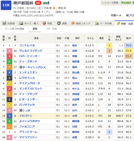
Task: Click the stable house icon
Action: point(73,23)
